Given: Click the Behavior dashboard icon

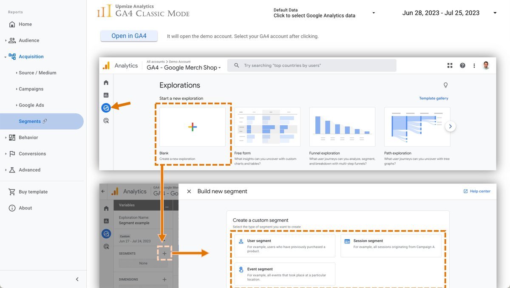Looking at the screenshot, I should coord(12,138).
